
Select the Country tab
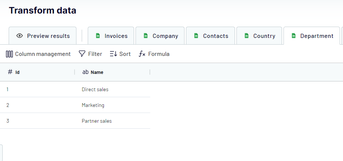click(264, 36)
